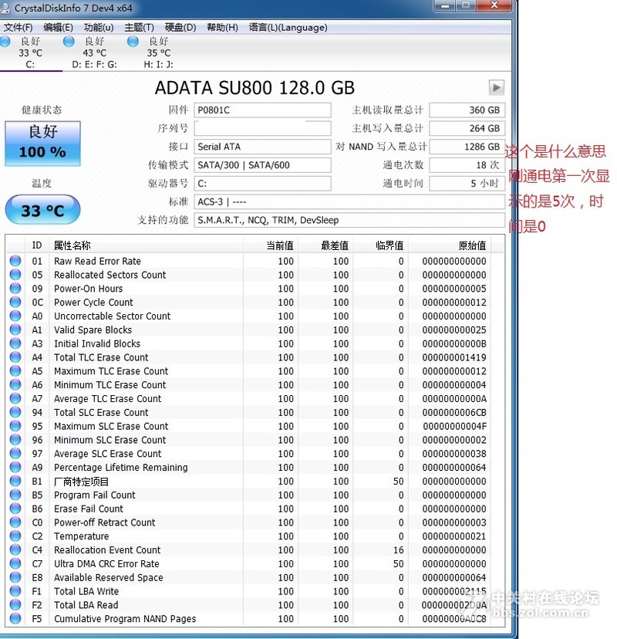Click status orb for Maximum TLC Erase Count
The image size is (617, 639).
tap(15, 370)
